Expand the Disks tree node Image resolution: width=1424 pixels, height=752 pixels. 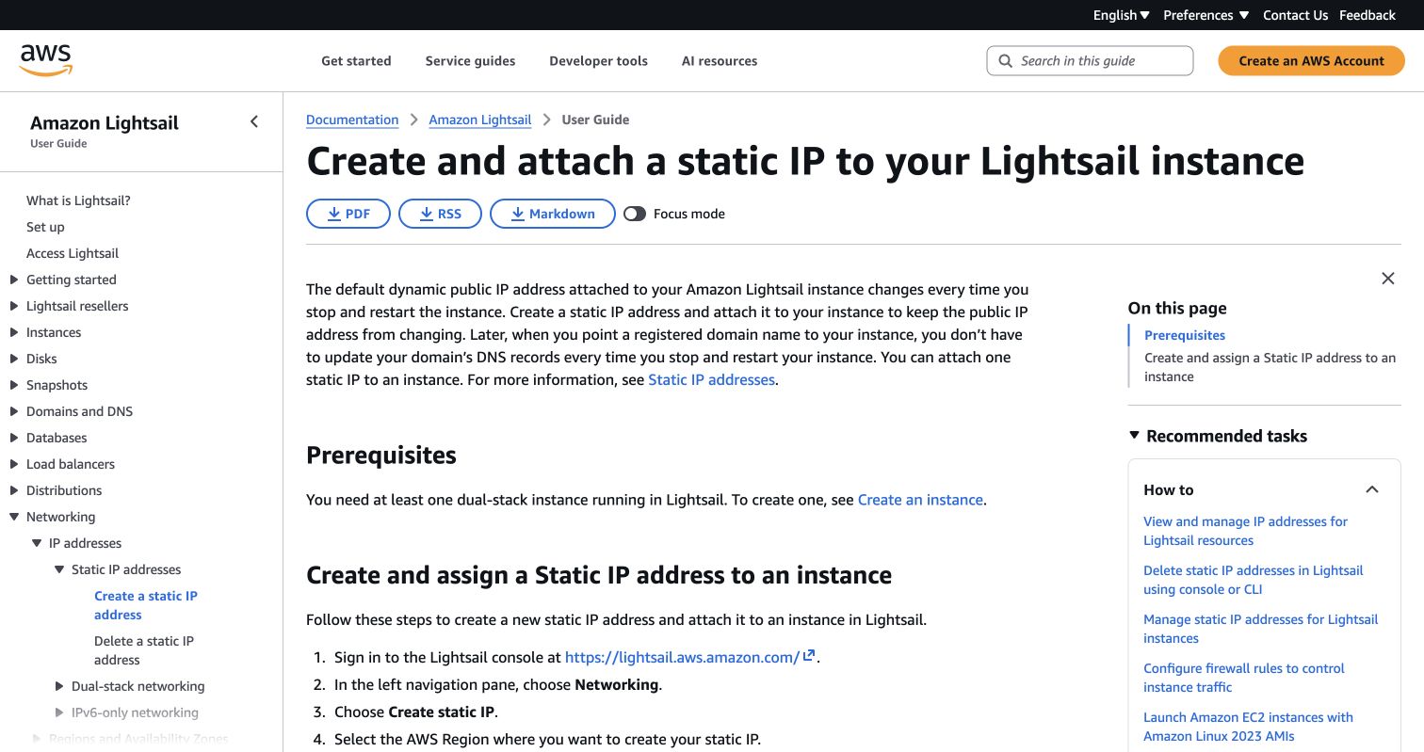point(14,359)
